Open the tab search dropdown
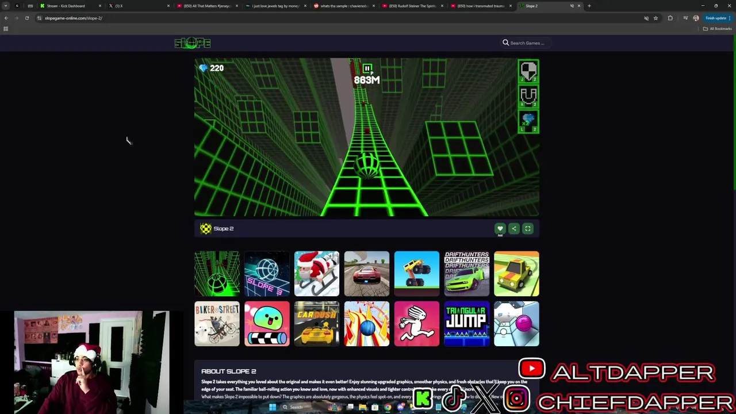Image resolution: width=736 pixels, height=414 pixels. [6, 6]
